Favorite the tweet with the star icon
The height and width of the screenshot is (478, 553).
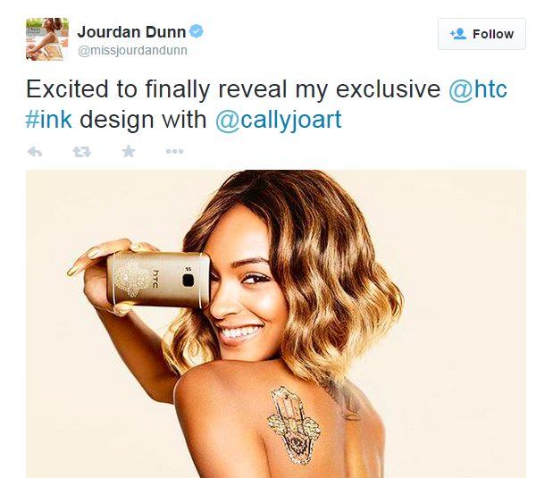(x=129, y=151)
